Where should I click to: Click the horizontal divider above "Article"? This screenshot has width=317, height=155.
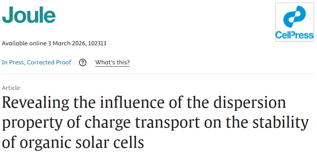[158, 74]
